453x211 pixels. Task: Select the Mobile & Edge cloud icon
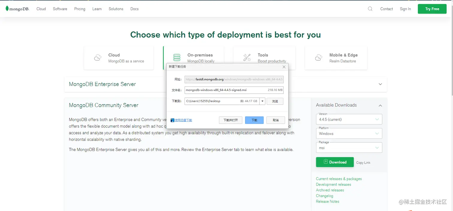pyautogui.click(x=319, y=58)
